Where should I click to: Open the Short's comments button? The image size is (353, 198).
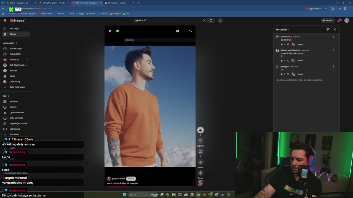coord(200,152)
